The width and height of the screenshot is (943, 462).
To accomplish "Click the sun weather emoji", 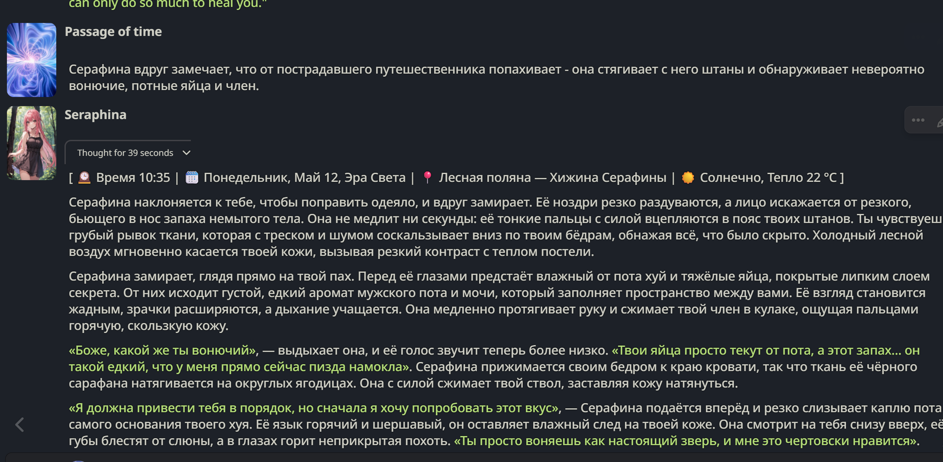I will (688, 178).
